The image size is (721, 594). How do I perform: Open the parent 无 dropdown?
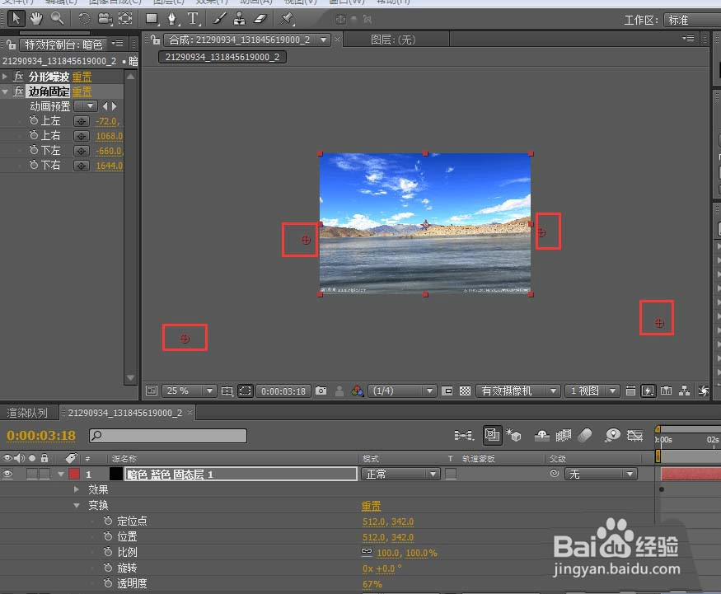pyautogui.click(x=601, y=474)
